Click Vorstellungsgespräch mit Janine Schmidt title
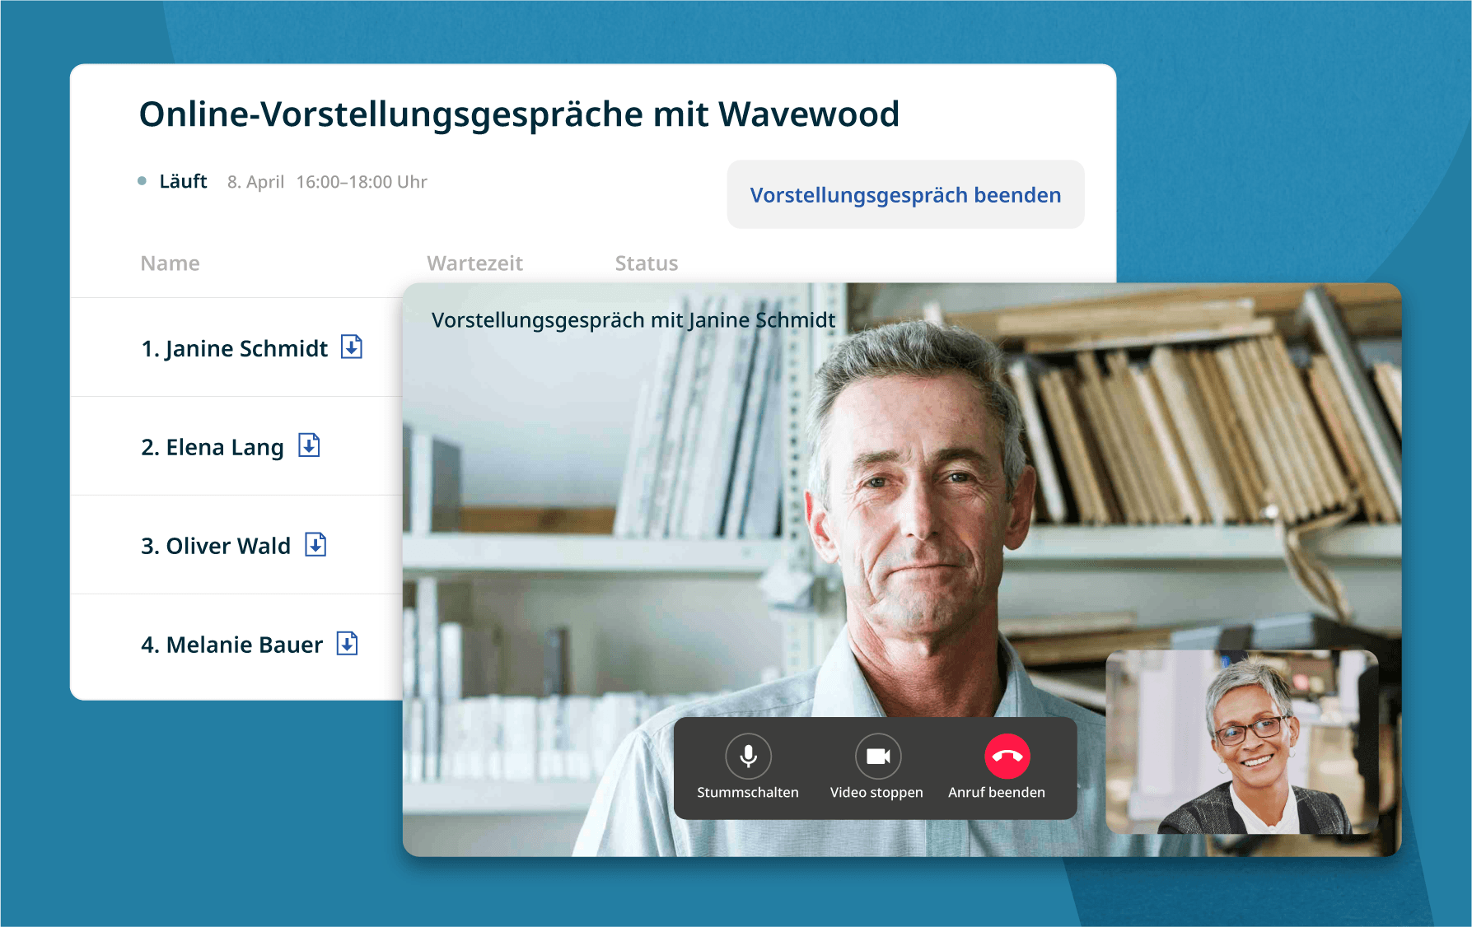This screenshot has width=1472, height=927. 633,320
